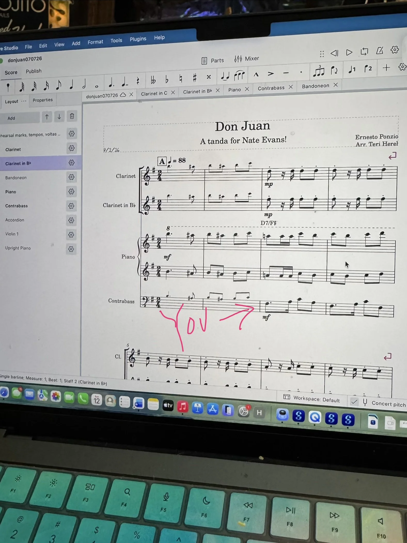The width and height of the screenshot is (407, 543).
Task: Open playback settings gear
Action: pos(395,49)
